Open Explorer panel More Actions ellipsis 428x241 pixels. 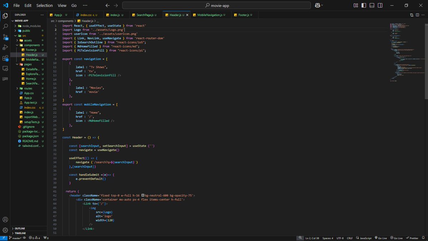click(42, 15)
